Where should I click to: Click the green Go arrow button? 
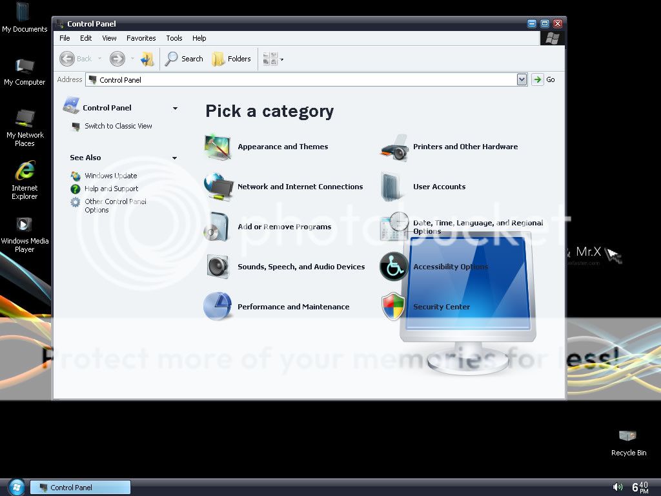coord(538,79)
